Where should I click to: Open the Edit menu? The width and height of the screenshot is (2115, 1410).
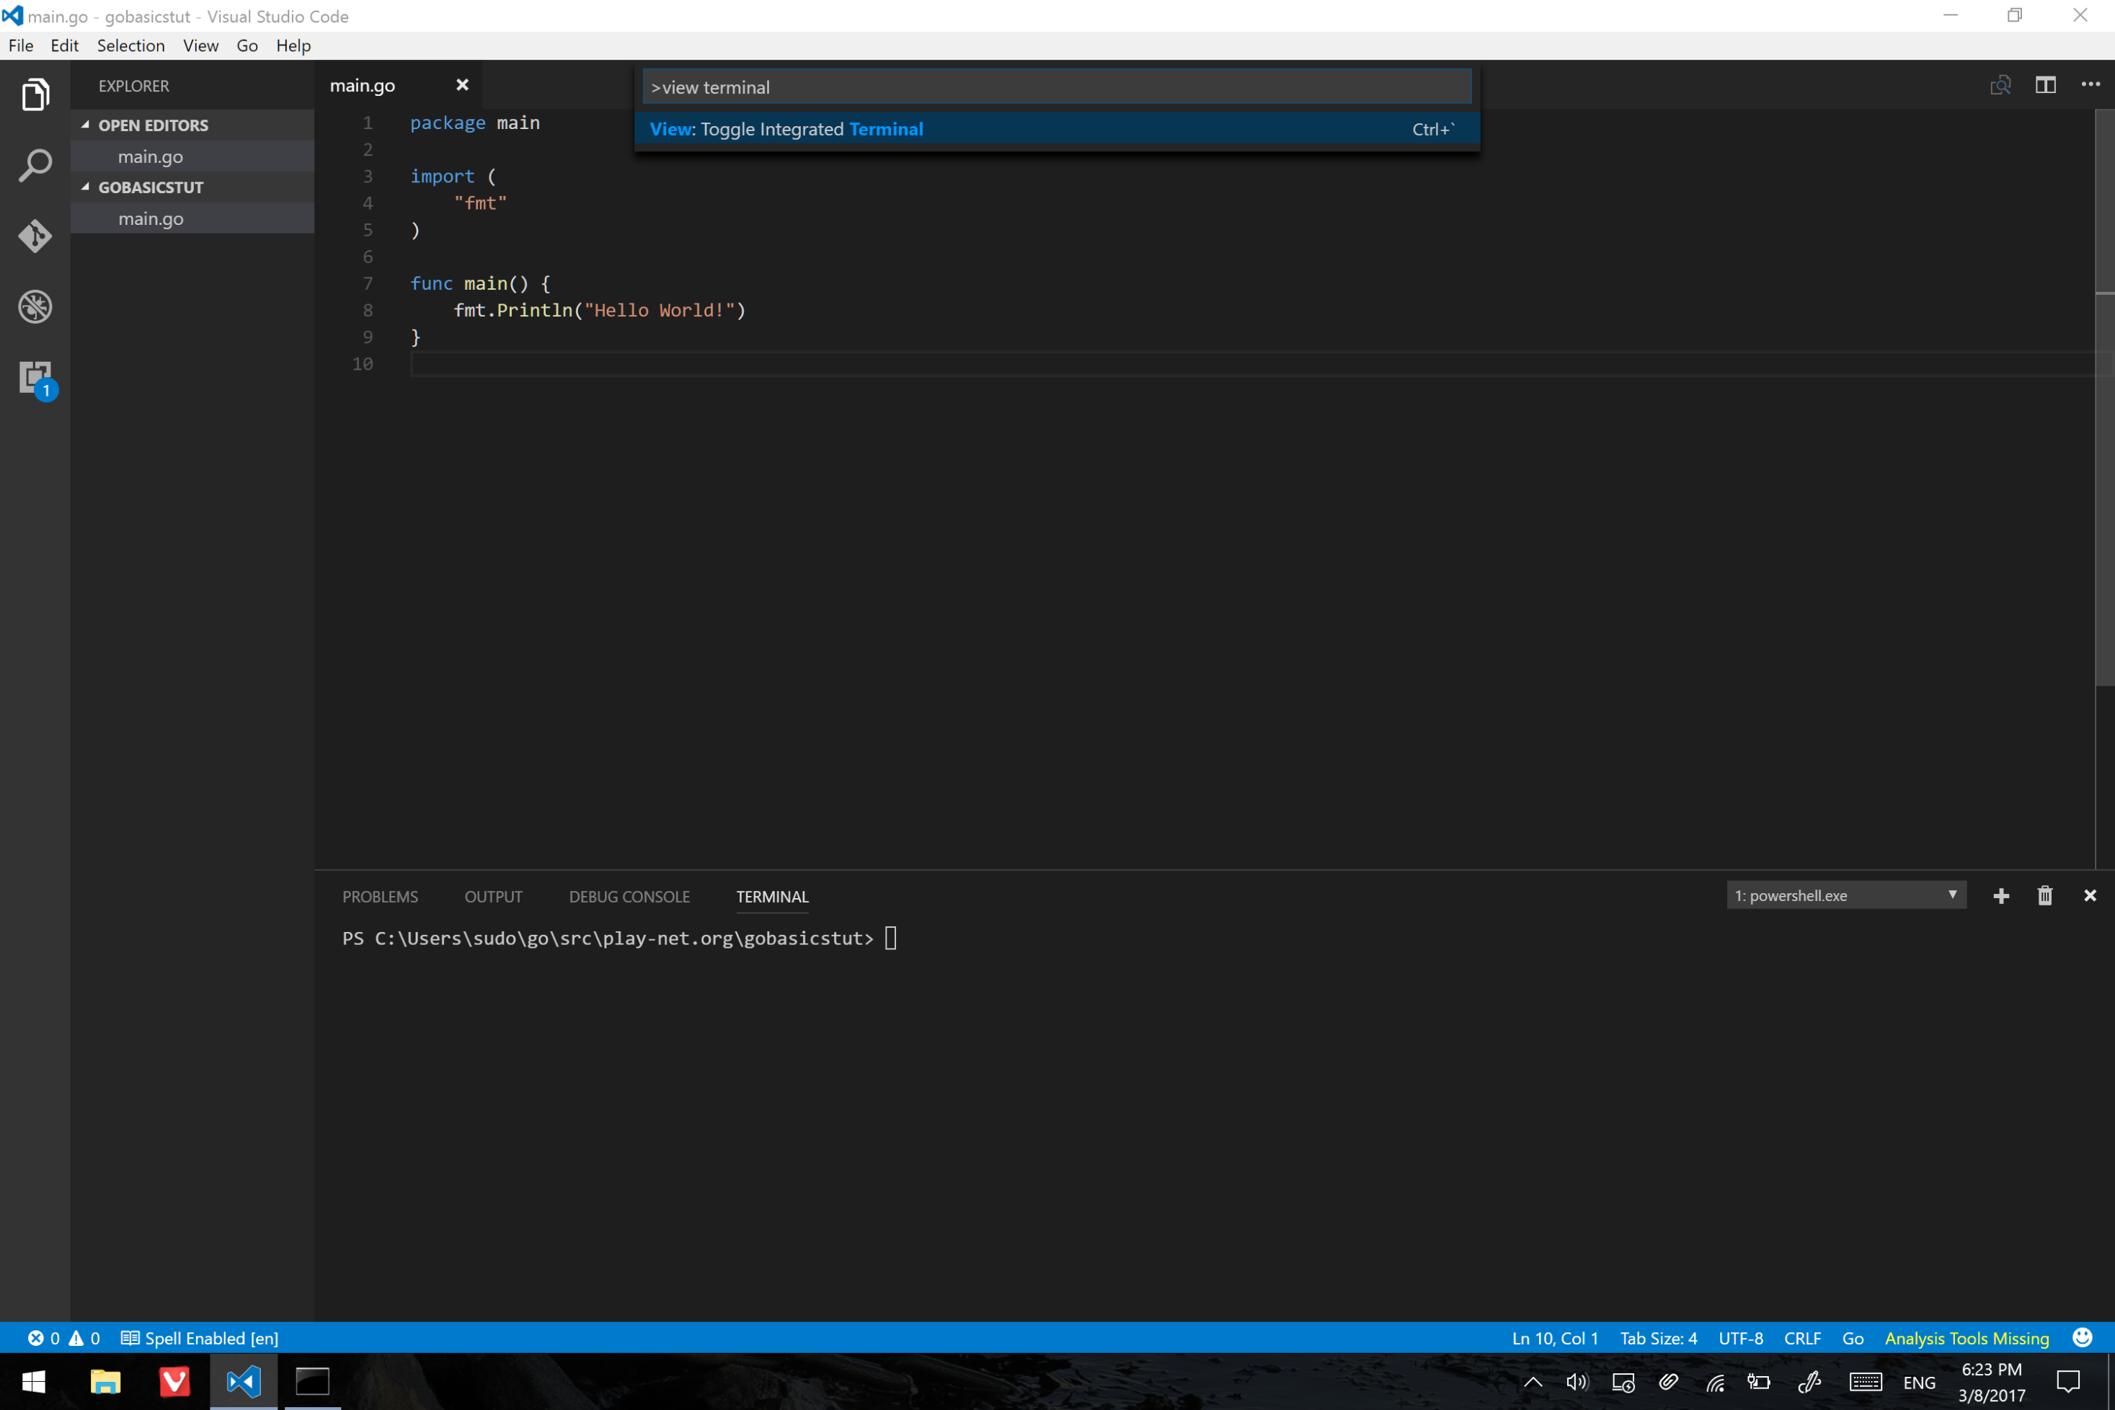(x=64, y=45)
